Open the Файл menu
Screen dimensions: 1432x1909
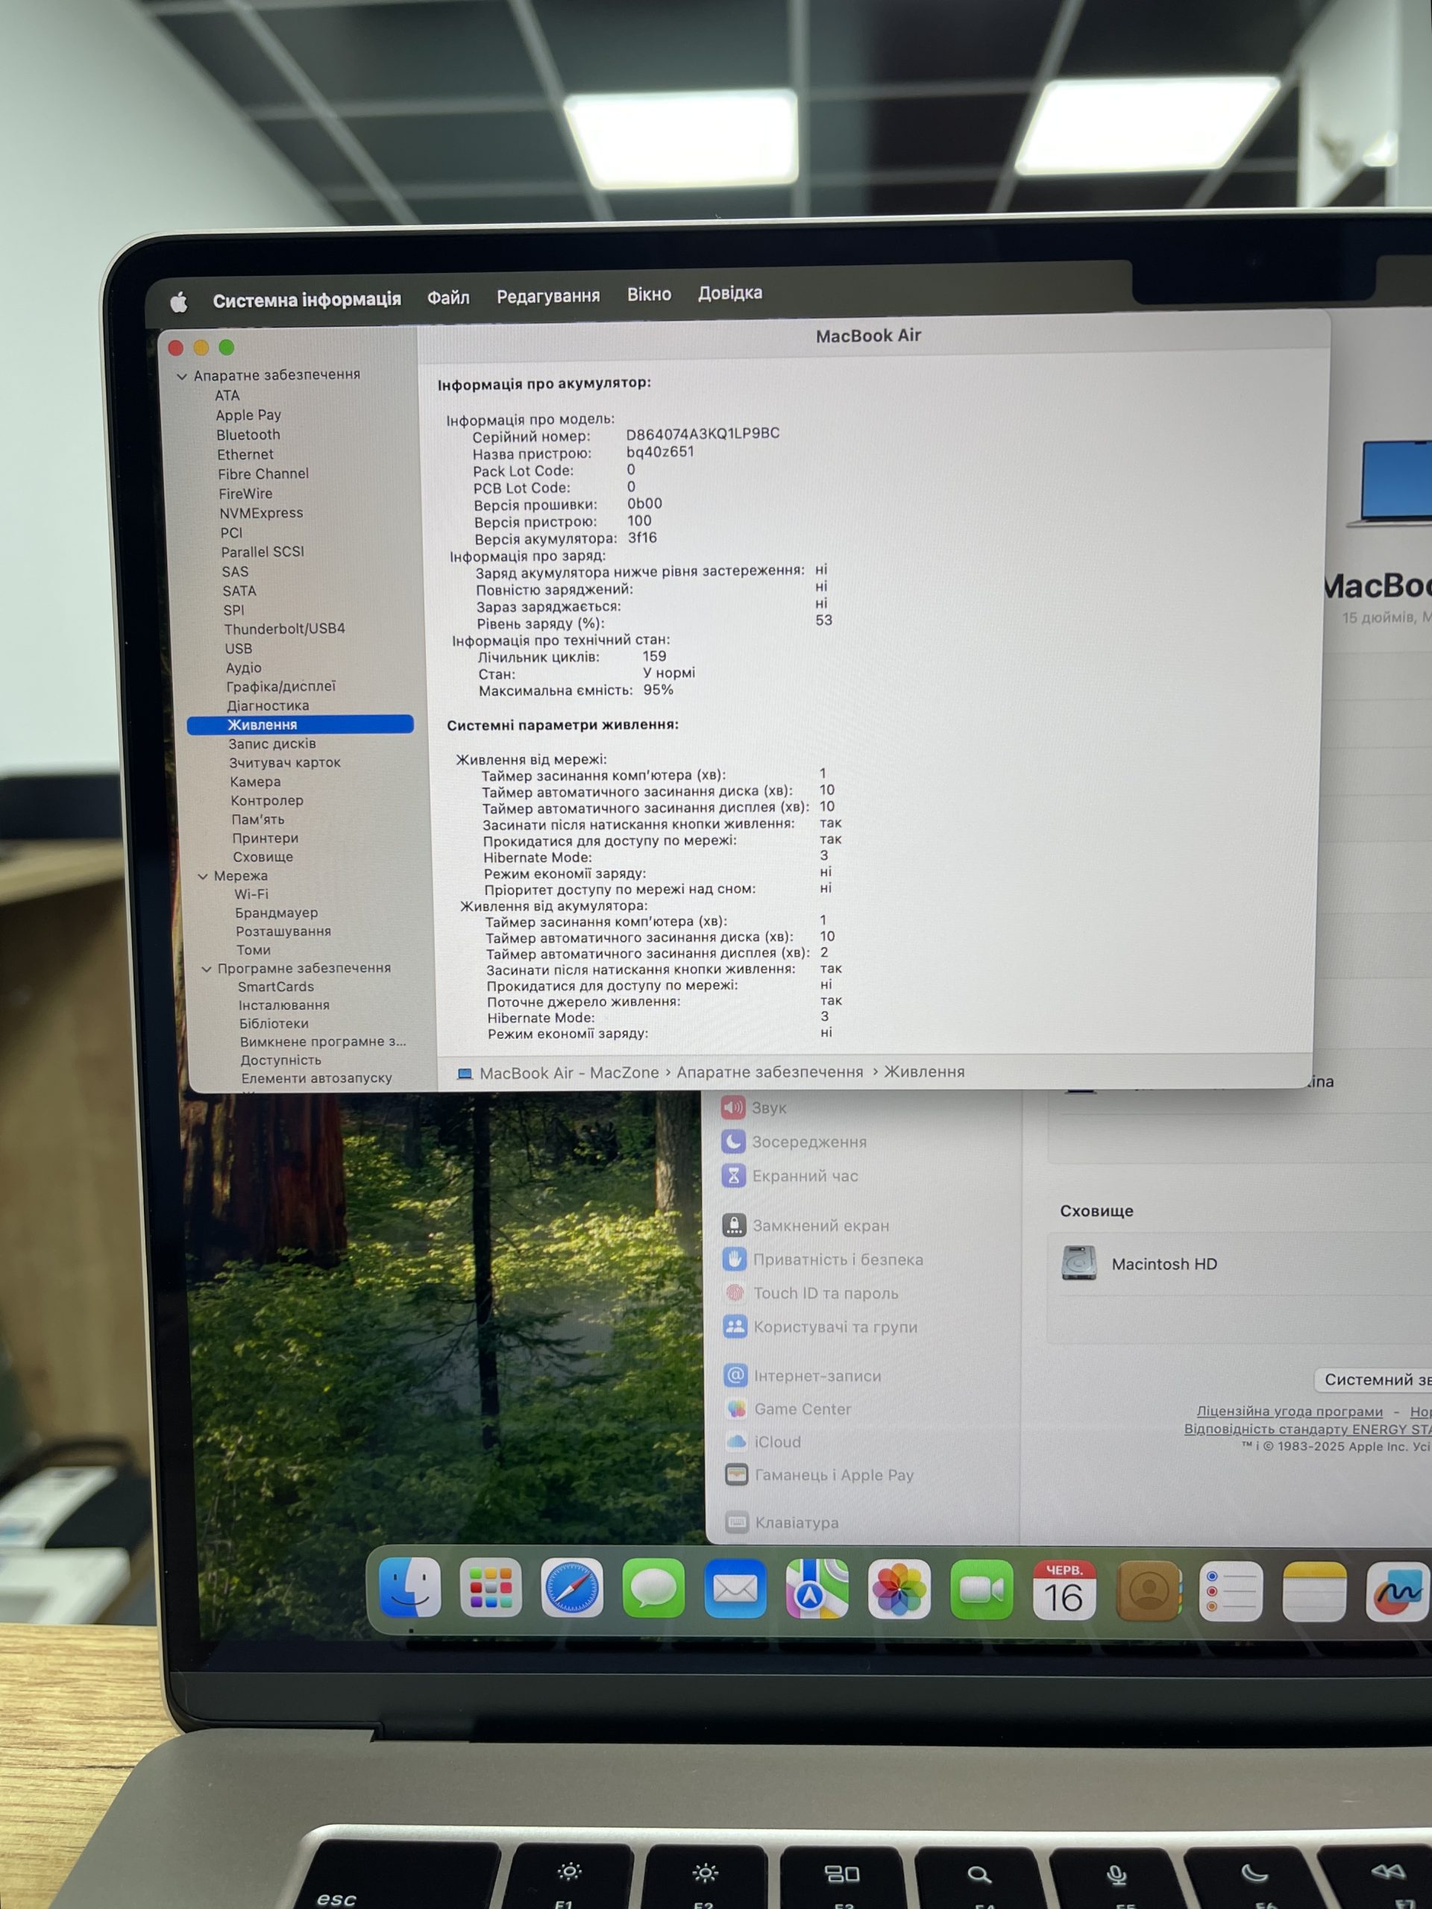[x=448, y=298]
